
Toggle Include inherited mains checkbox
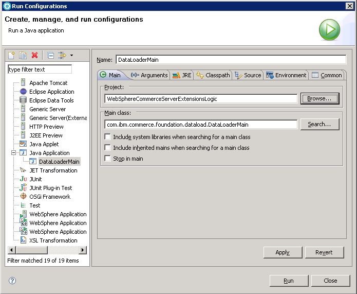click(107, 148)
